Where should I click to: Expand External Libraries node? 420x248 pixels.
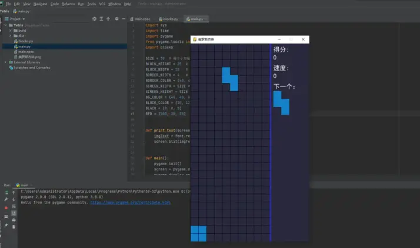pyautogui.click(x=5, y=62)
